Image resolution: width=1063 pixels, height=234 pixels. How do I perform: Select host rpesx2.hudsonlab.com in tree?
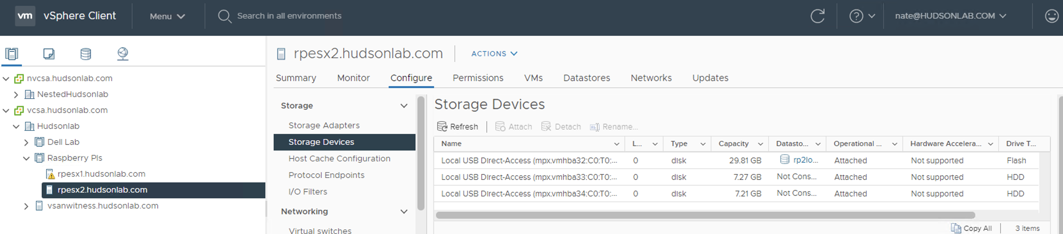tap(102, 190)
